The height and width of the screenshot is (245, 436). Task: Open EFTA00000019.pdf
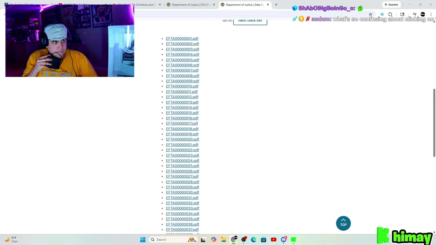[x=182, y=134]
